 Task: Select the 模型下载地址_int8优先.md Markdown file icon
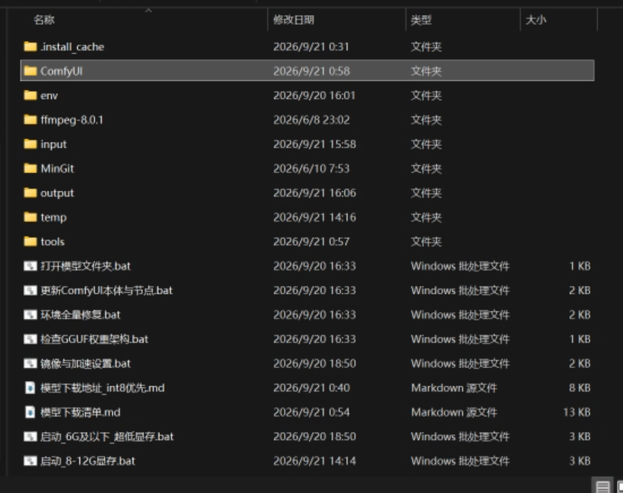(30, 387)
